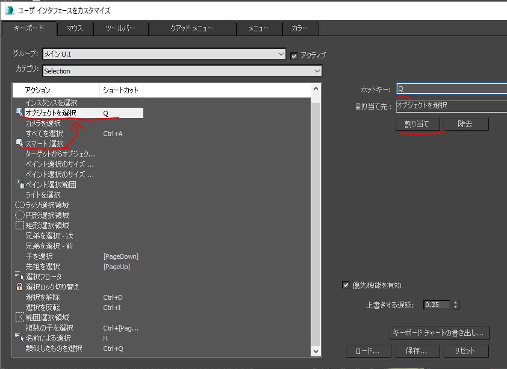
Task: Click the Fence Selection Region (範囲選択領域) icon
Action: pos(19,317)
